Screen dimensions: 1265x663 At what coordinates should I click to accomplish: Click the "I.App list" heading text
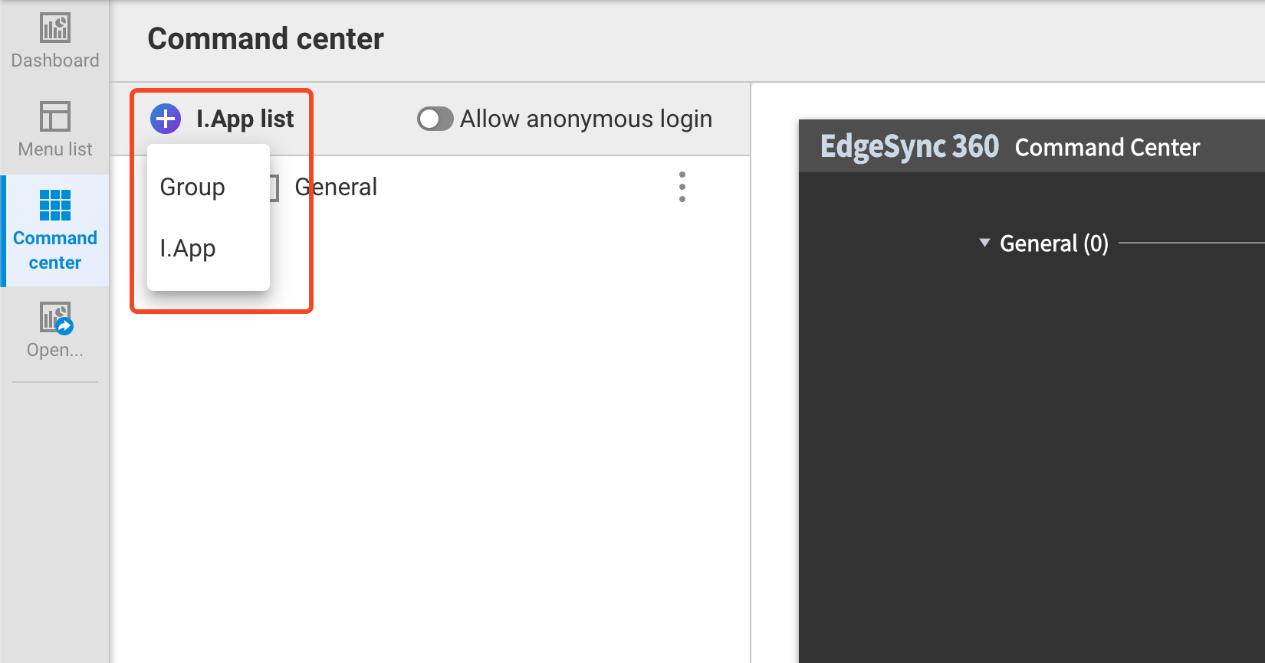(245, 119)
